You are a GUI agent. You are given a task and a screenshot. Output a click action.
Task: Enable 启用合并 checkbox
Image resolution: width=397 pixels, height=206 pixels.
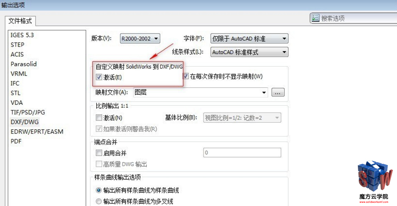[x=99, y=153]
